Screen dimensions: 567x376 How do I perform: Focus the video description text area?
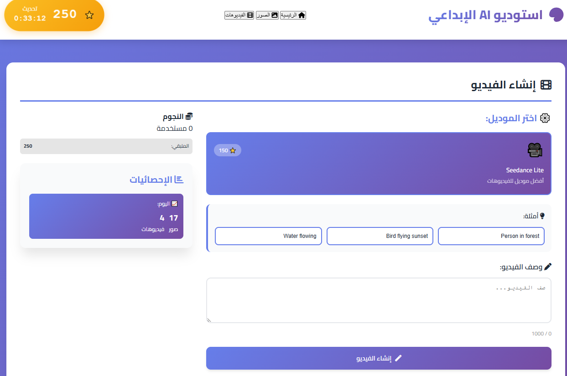[379, 300]
